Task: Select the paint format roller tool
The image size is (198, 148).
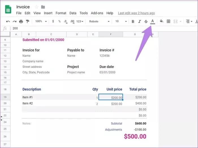Action: [27, 22]
